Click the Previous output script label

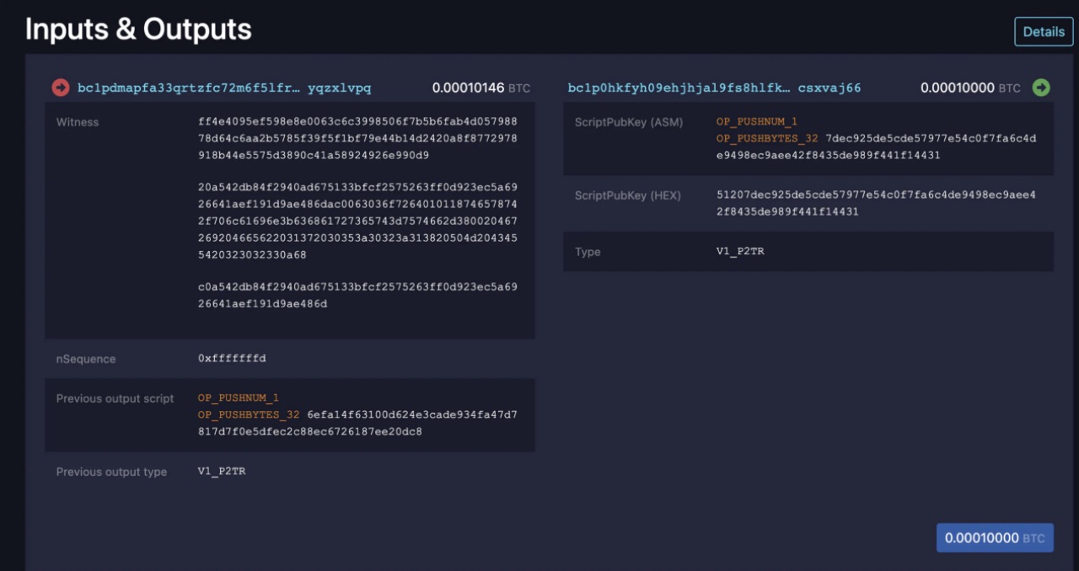point(115,398)
